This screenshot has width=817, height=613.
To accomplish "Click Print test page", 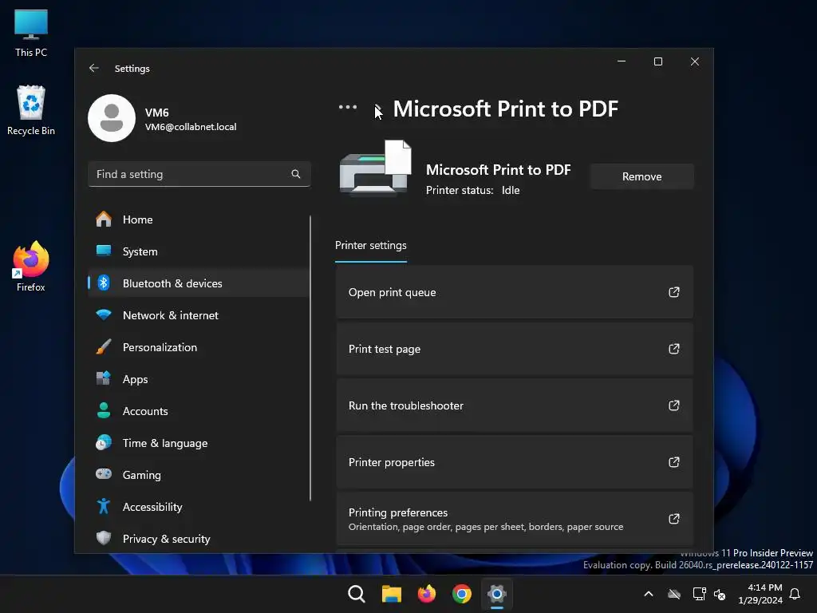I will click(x=515, y=349).
